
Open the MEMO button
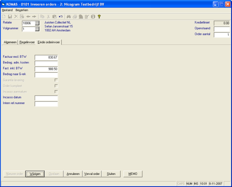coord(133,174)
